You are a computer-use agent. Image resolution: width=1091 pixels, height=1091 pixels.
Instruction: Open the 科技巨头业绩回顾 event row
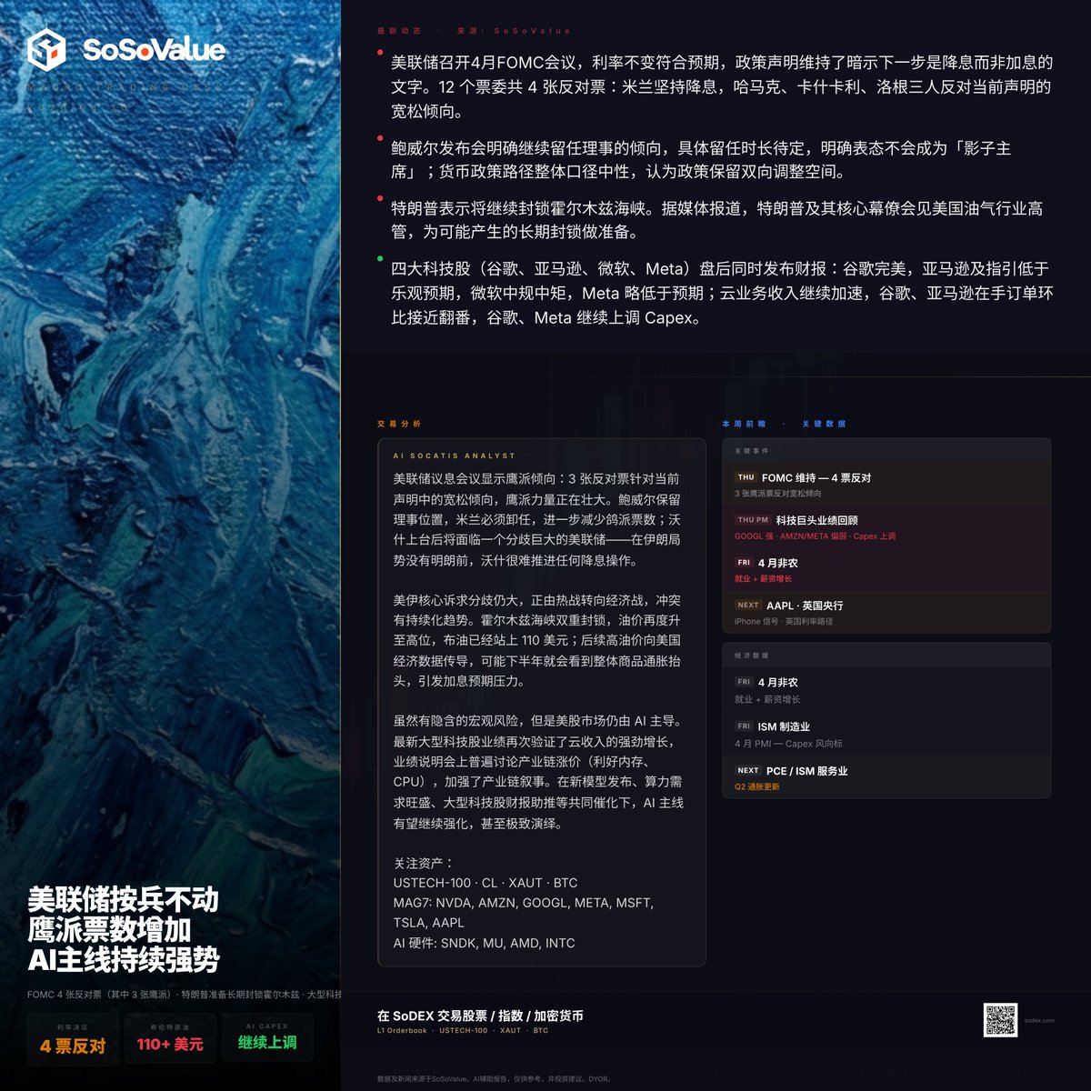click(886, 527)
